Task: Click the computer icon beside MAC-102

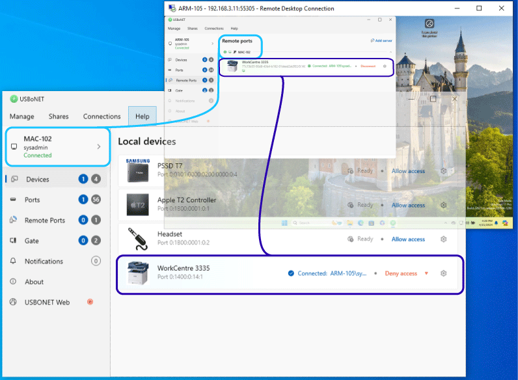Action: tap(14, 146)
